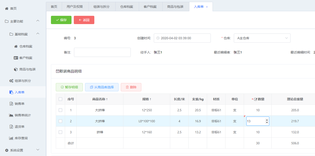Click the paste icon beside 入库单 in sidebar
The image size is (315, 156).
[x=11, y=92]
